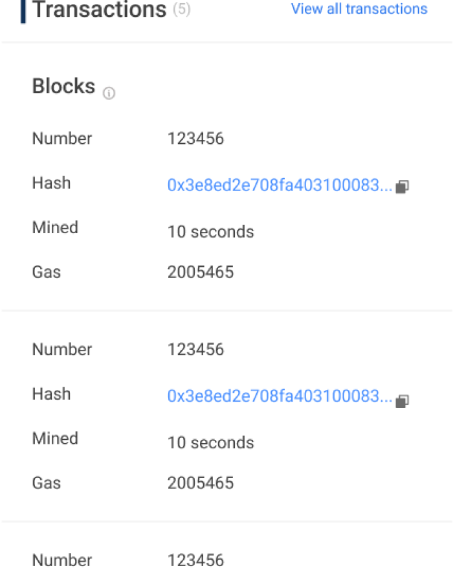453x583 pixels.
Task: Click the info icon beside Blocks heading
Action: click(x=109, y=93)
